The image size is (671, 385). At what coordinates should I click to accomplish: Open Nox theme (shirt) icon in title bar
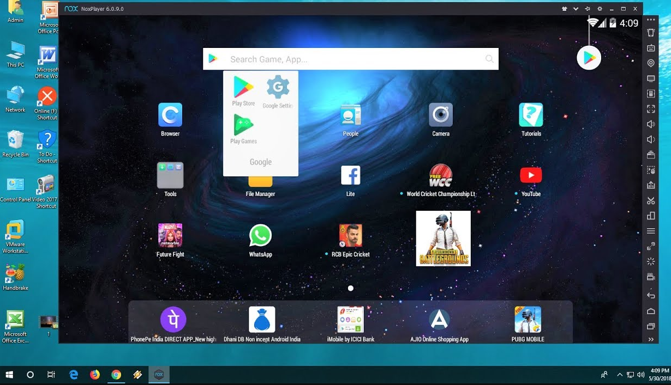[565, 9]
